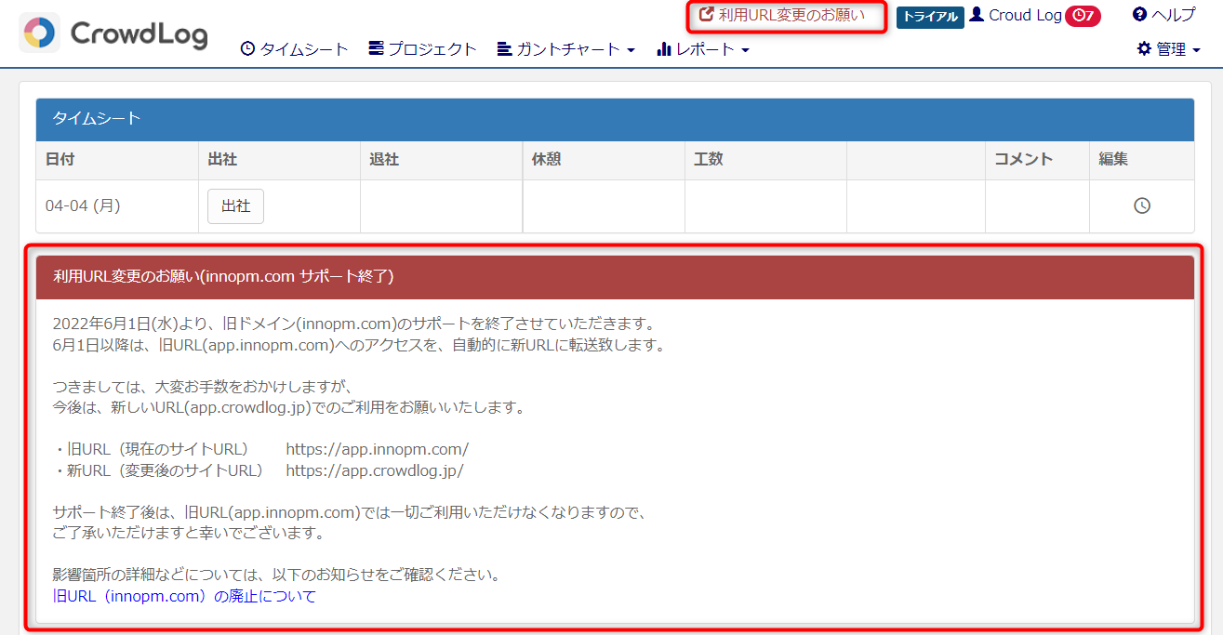Click the 休憩 column header
This screenshot has width=1223, height=635.
(604, 160)
